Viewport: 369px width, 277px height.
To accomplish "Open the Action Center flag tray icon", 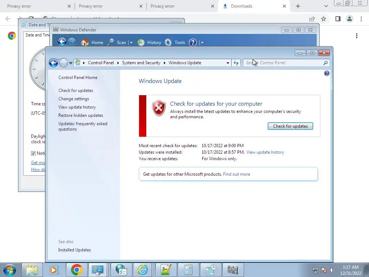I will [x=324, y=270].
